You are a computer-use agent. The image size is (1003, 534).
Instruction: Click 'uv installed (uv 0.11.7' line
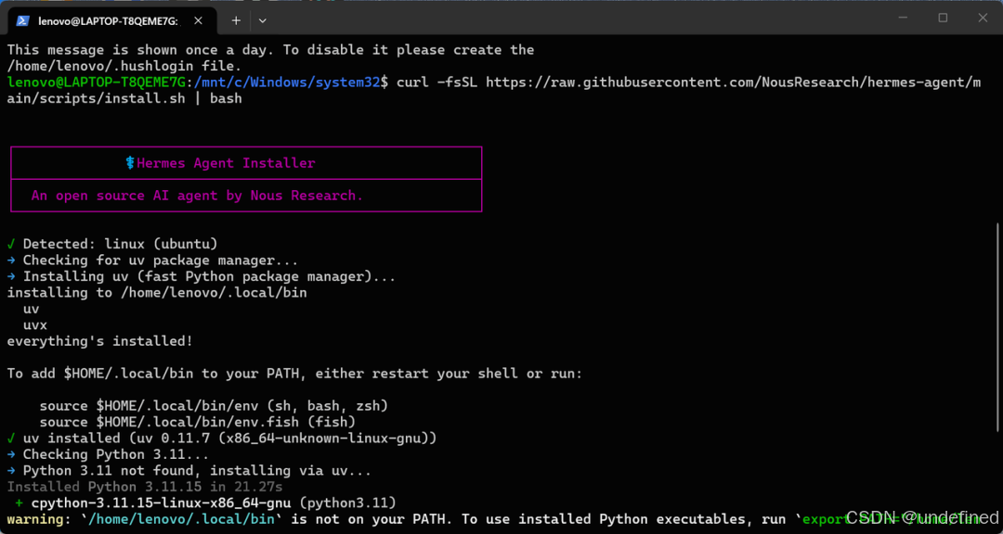click(222, 439)
